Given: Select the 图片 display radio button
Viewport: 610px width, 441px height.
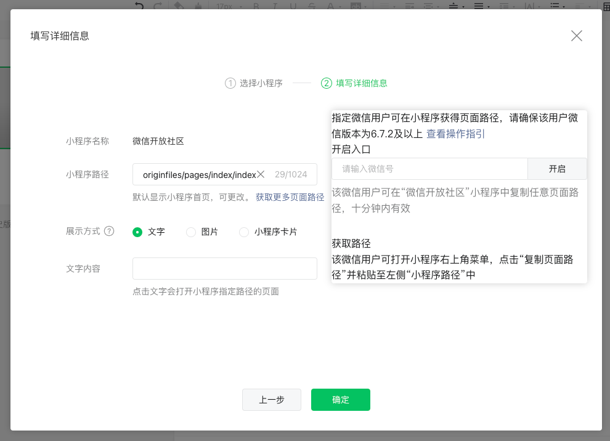Looking at the screenshot, I should [x=190, y=232].
